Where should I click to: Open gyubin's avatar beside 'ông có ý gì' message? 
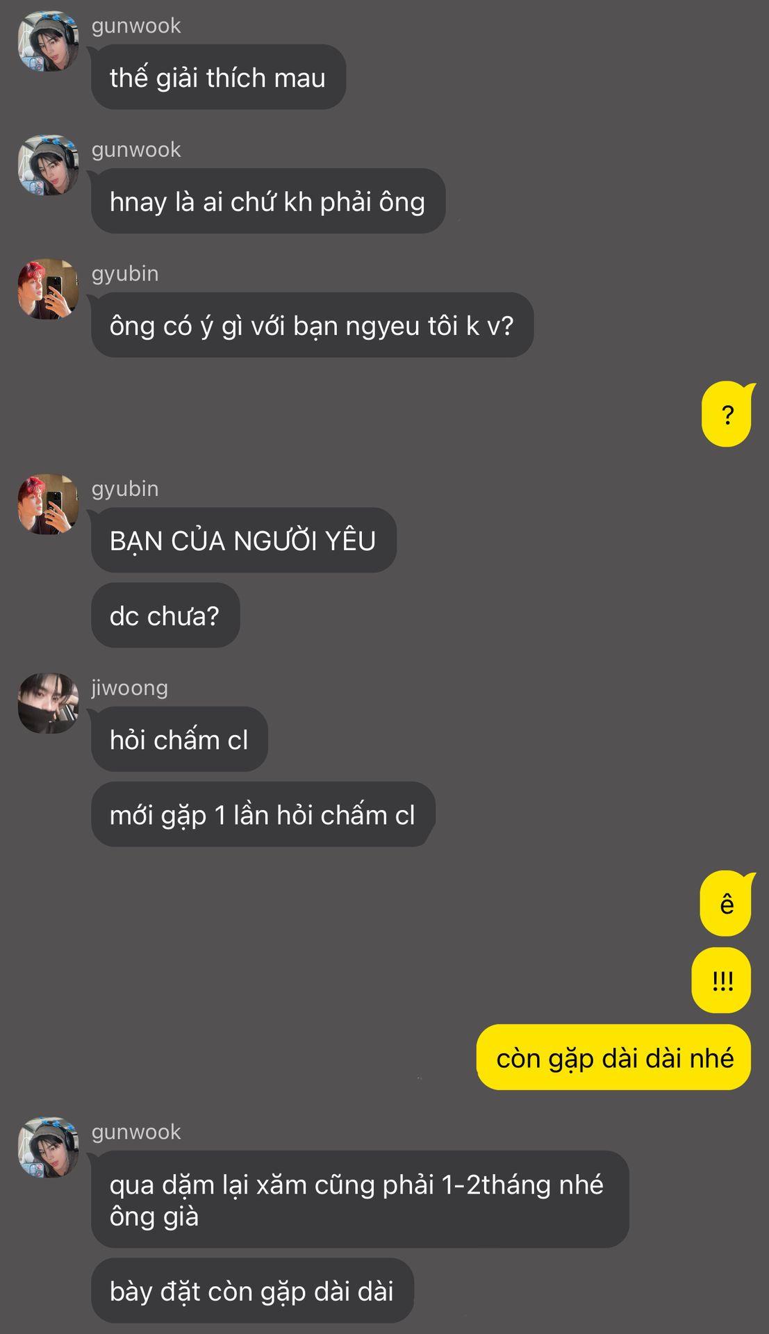coord(48,289)
